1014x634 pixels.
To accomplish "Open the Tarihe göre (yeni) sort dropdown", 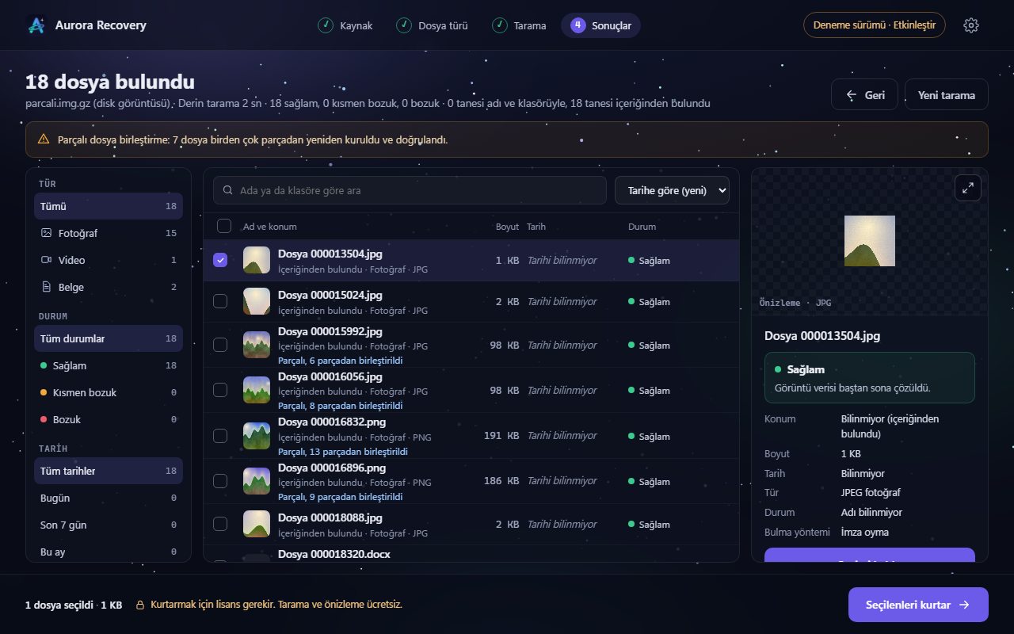I will tap(672, 190).
